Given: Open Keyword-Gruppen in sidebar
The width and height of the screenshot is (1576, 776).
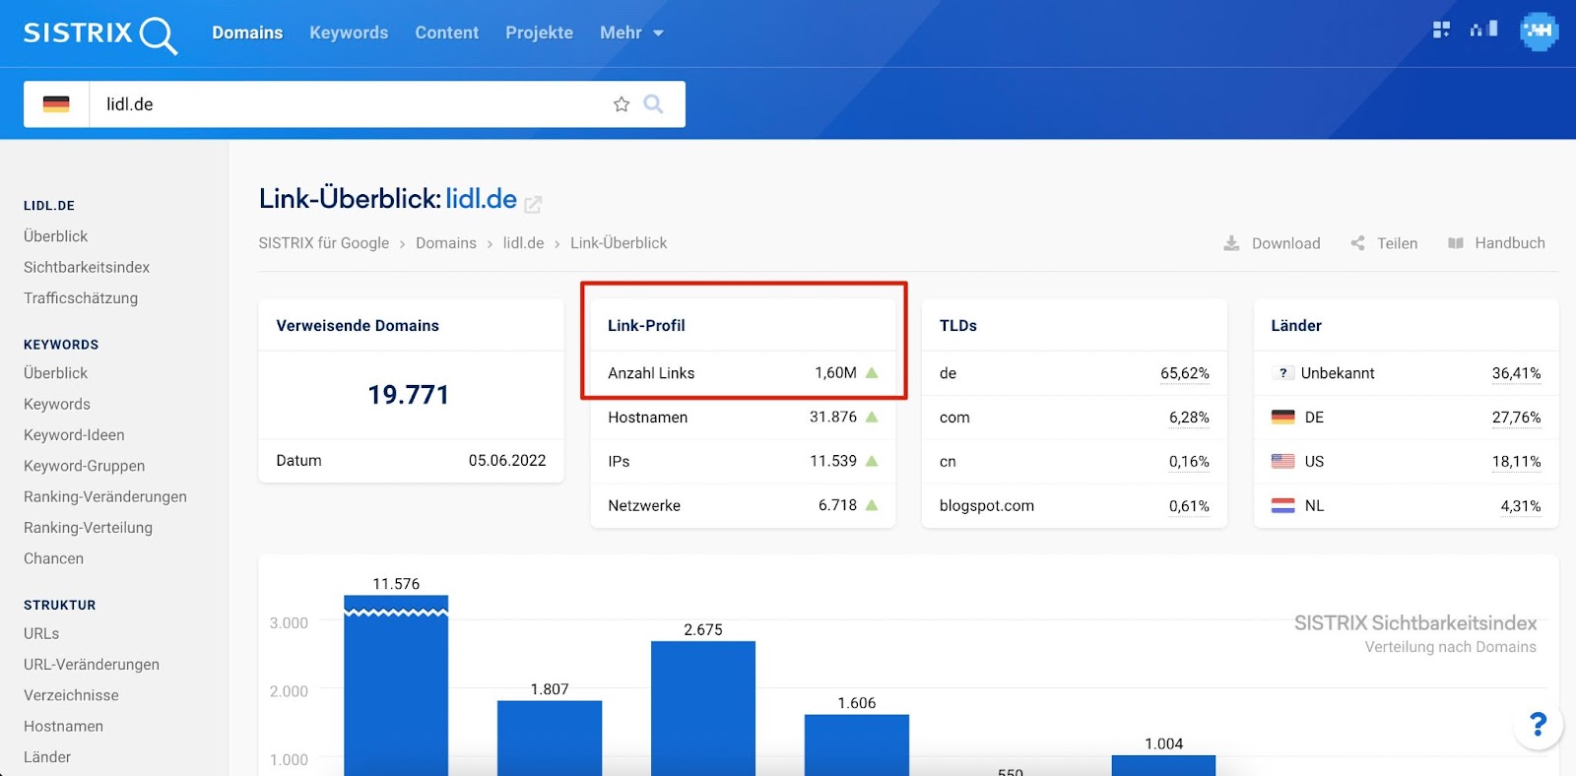Looking at the screenshot, I should 85,466.
